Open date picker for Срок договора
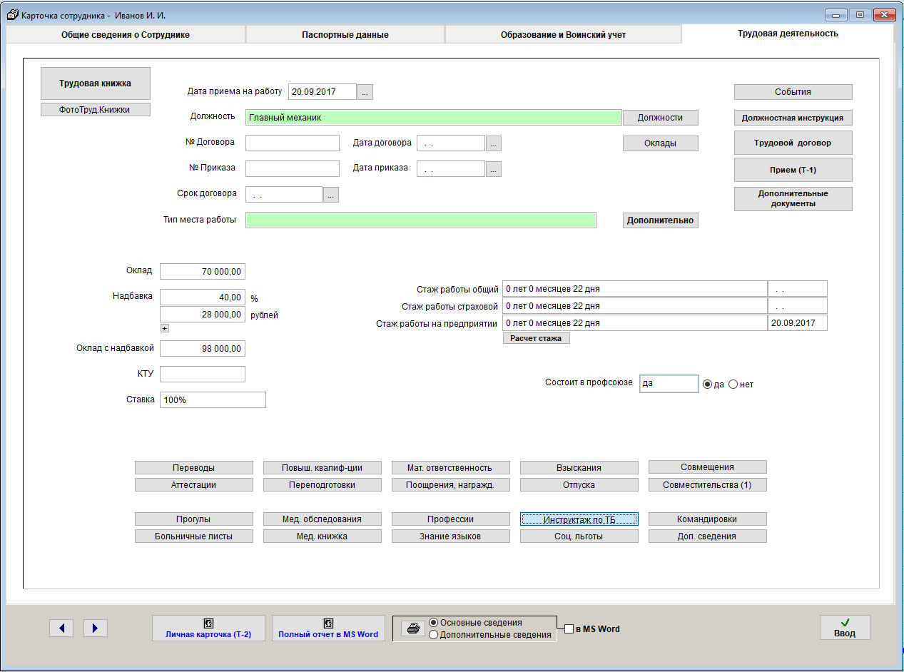 tap(331, 195)
